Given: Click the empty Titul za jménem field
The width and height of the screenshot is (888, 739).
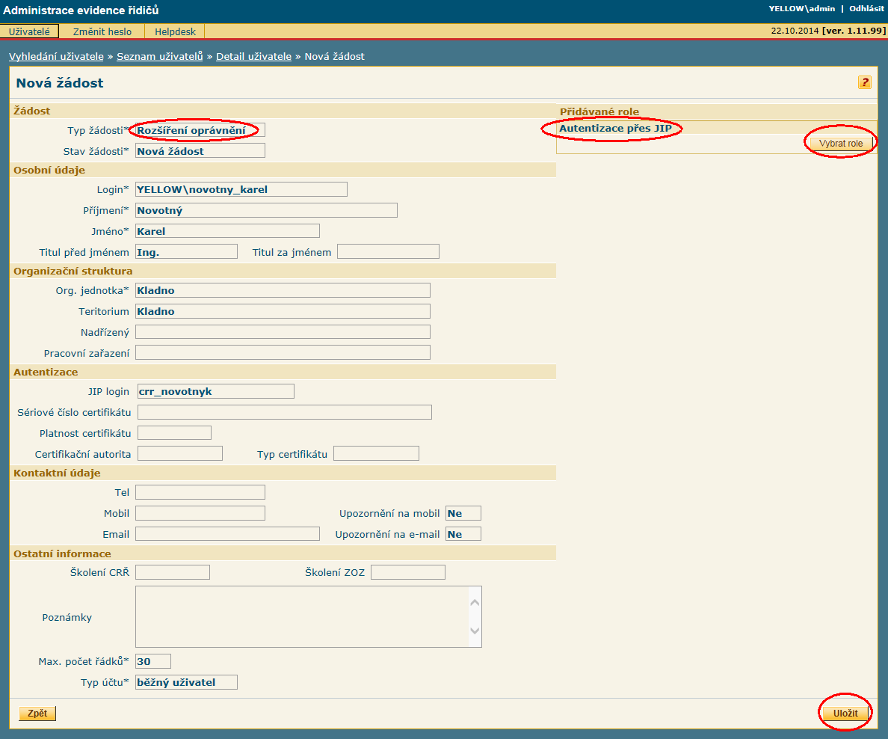Looking at the screenshot, I should pos(388,251).
